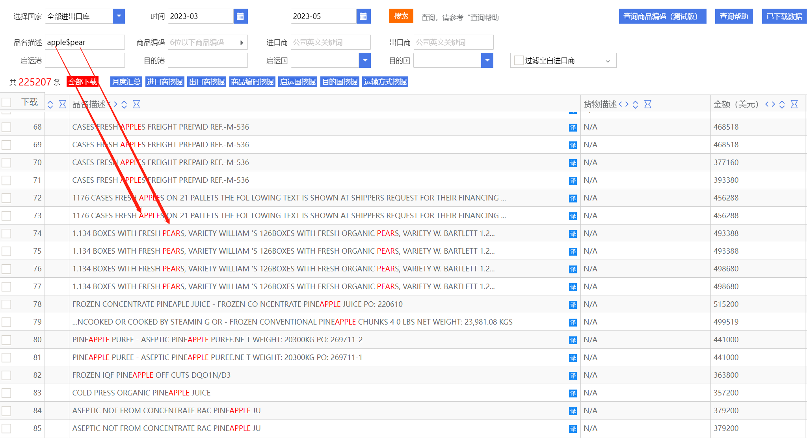
Task: Click the column width arrows in 金额（美元） header
Action: (770, 104)
